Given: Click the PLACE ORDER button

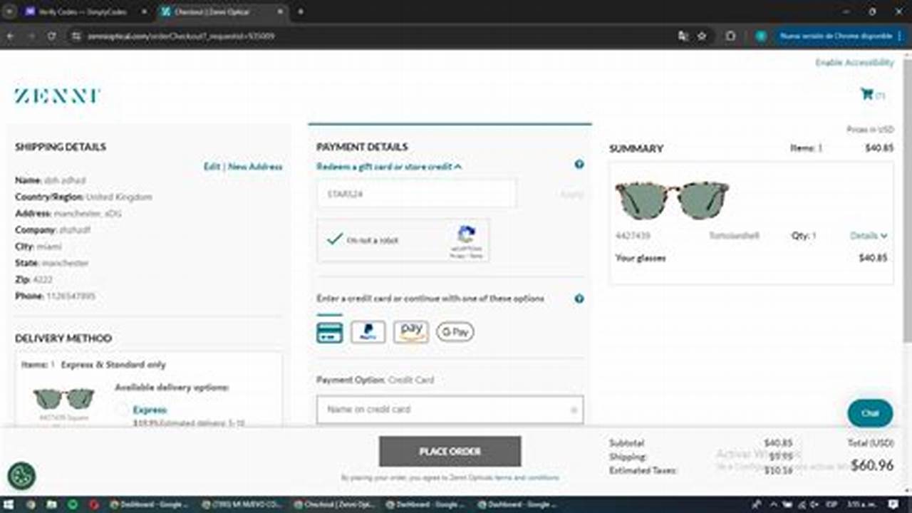Looking at the screenshot, I should 450,451.
